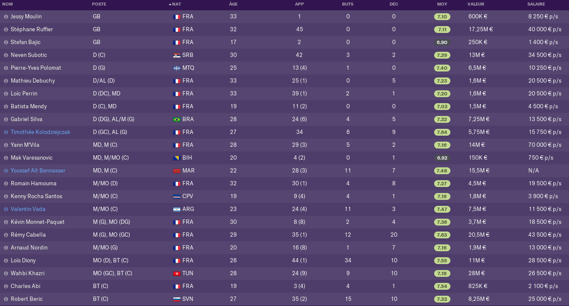This screenshot has width=569, height=306.
Task: Open info icon beside Robert Beric
Action: click(x=6, y=299)
